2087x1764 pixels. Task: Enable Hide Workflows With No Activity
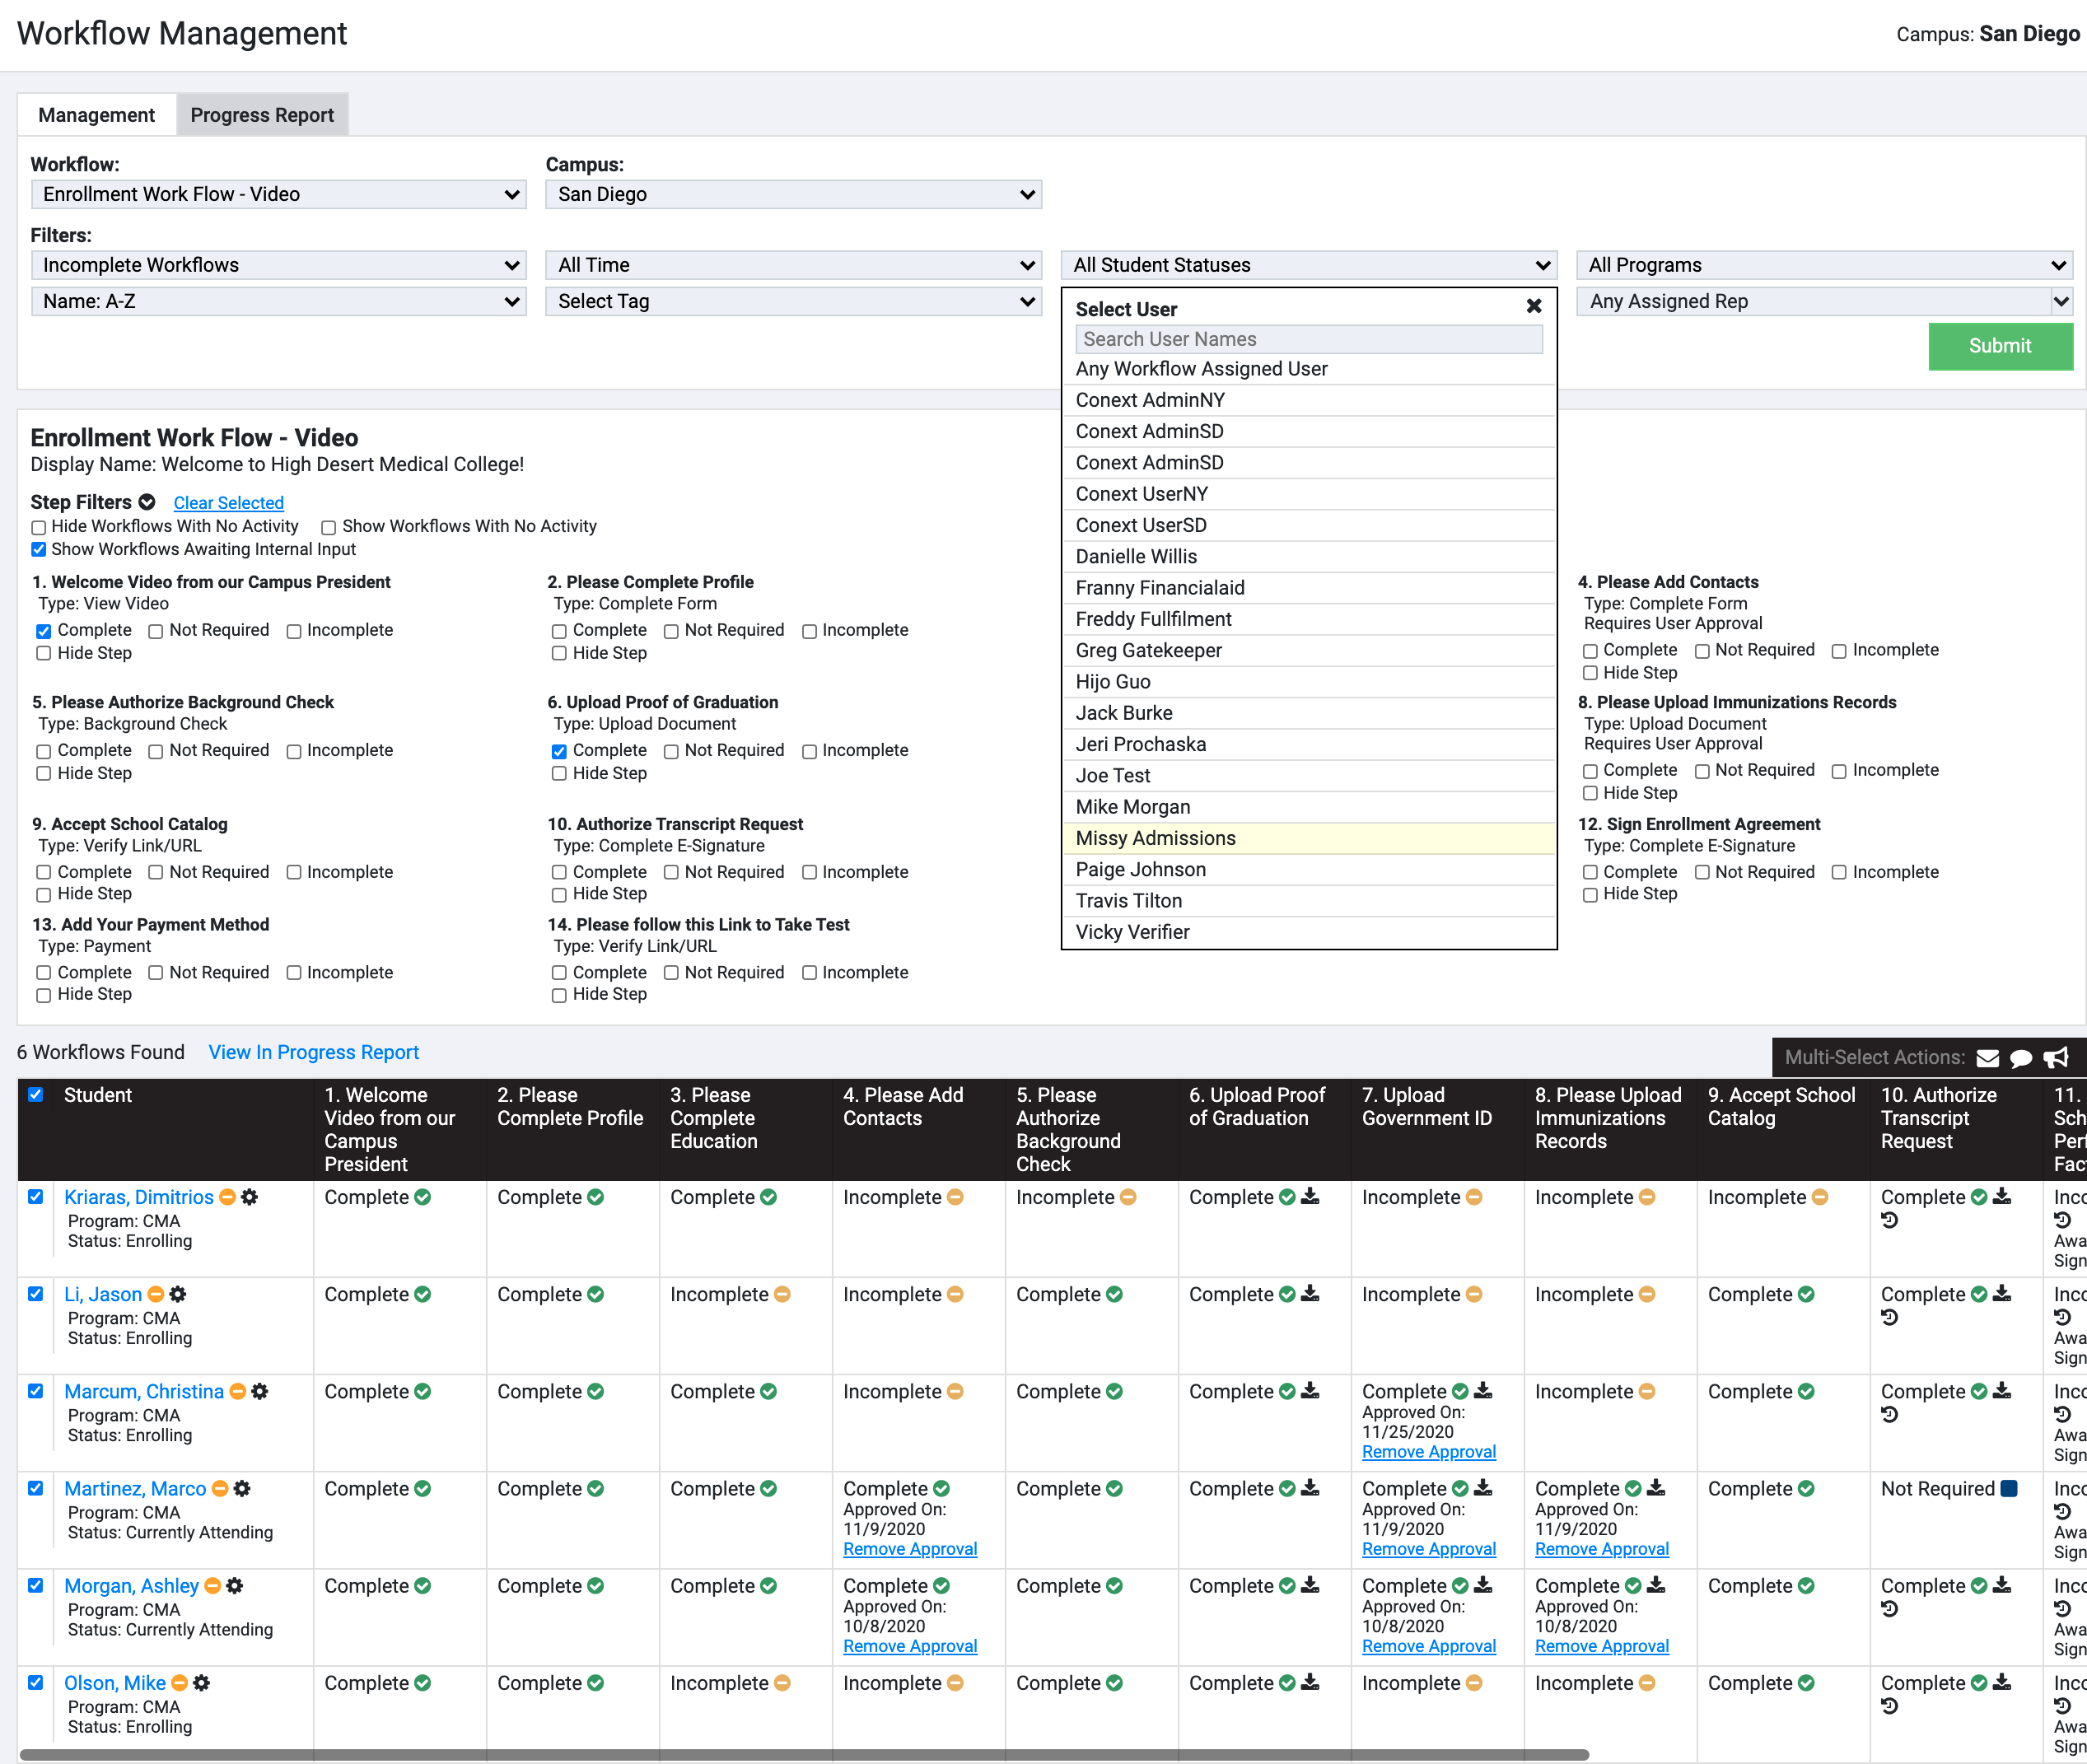point(38,526)
